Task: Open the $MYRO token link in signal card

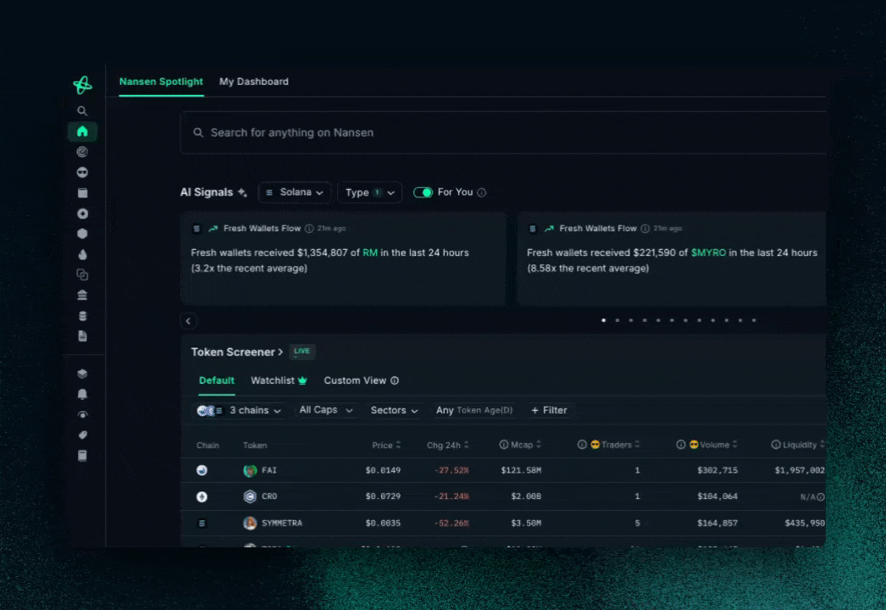Action: pyautogui.click(x=708, y=252)
